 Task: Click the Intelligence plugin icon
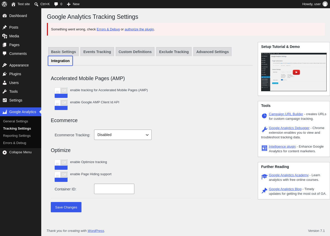pyautogui.click(x=264, y=148)
